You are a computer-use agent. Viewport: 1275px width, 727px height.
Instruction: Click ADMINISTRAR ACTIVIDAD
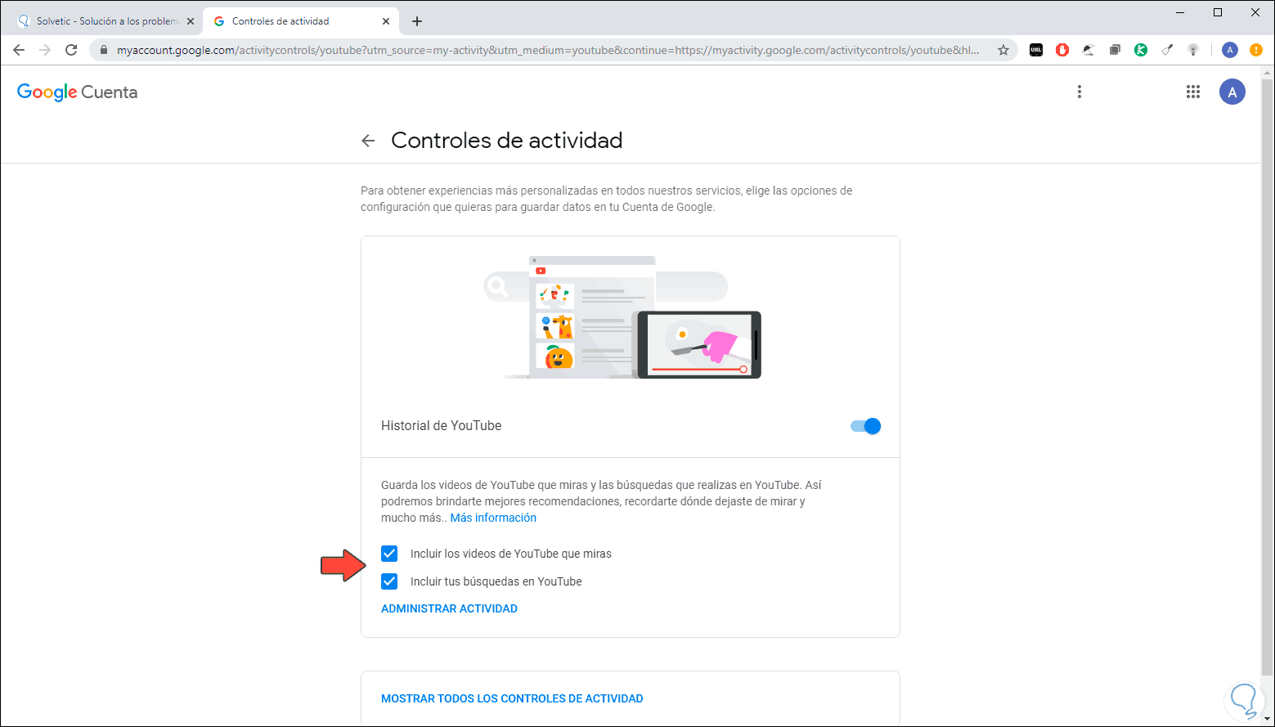tap(449, 608)
